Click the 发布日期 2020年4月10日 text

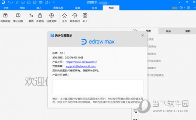(68, 58)
